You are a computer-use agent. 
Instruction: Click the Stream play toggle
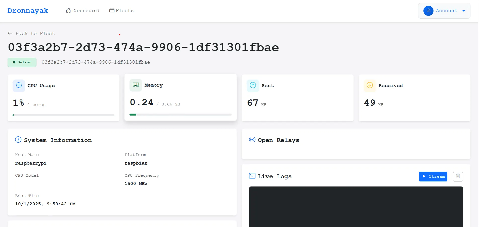[x=433, y=176]
